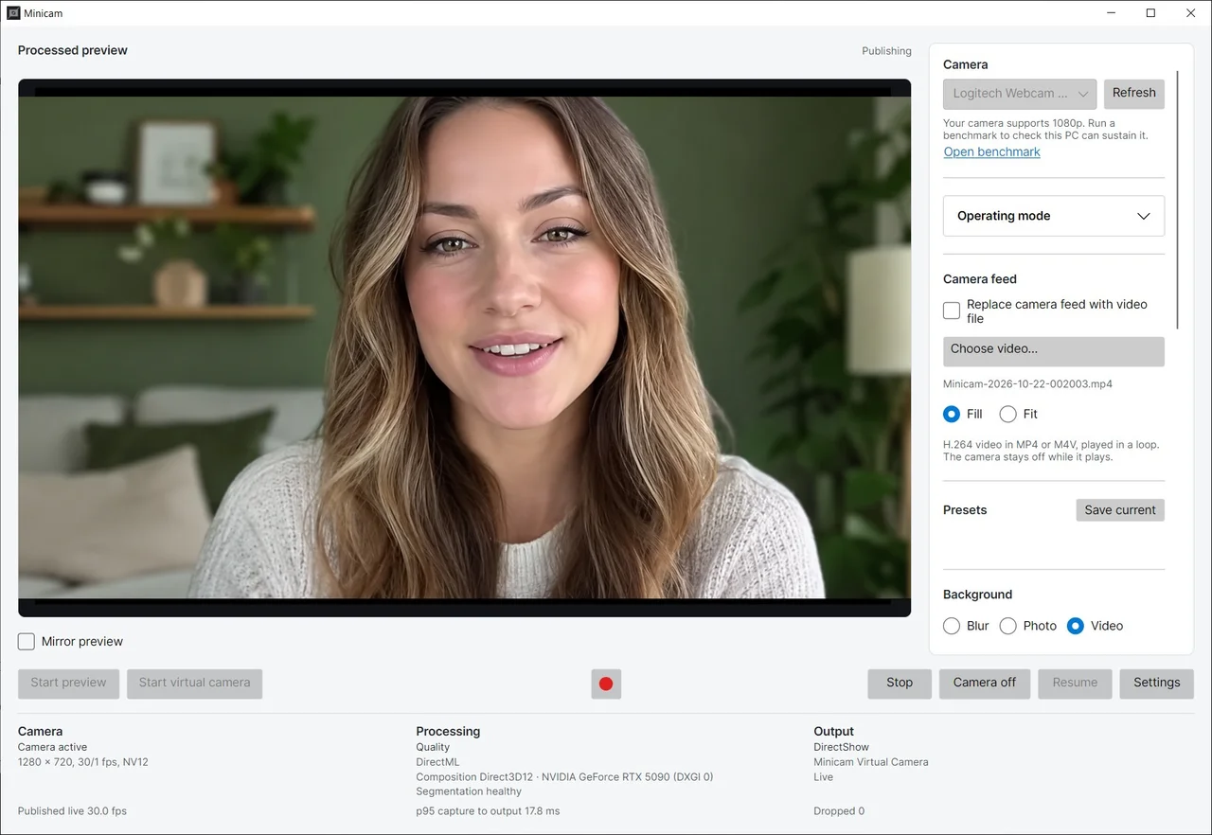Click the Camera active status text
Image resolution: width=1212 pixels, height=835 pixels.
tap(52, 747)
